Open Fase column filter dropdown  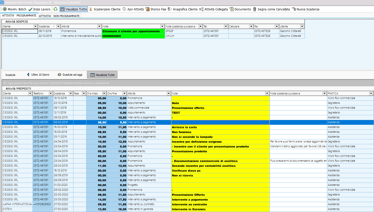[x=84, y=93]
